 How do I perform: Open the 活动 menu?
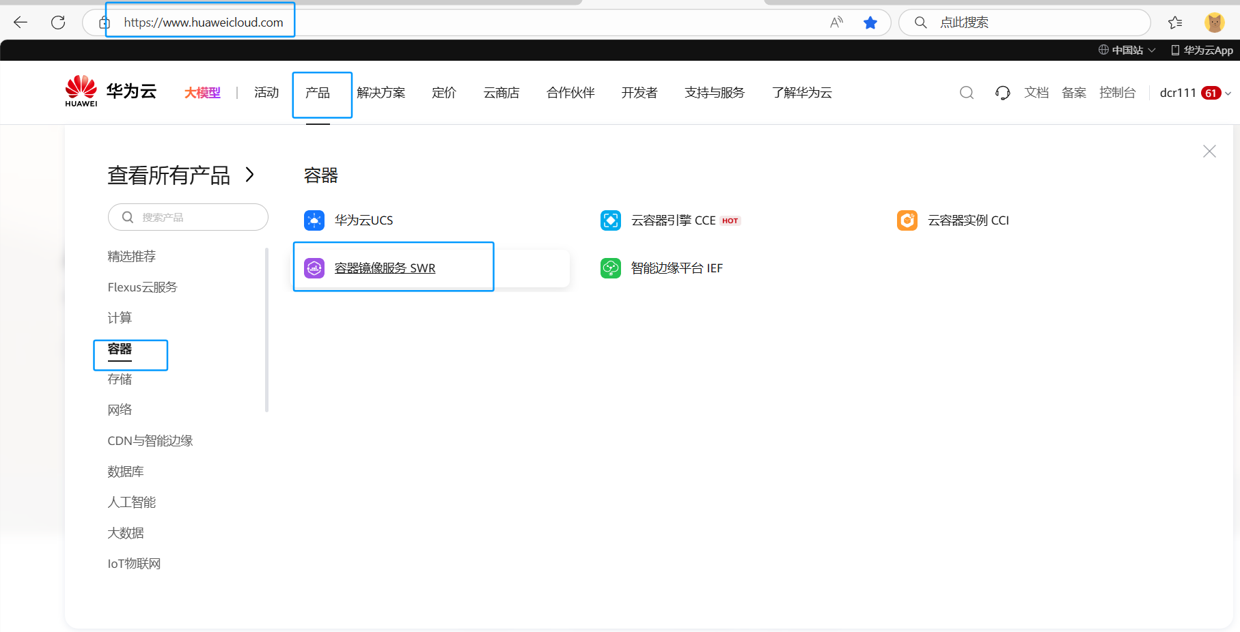(266, 93)
